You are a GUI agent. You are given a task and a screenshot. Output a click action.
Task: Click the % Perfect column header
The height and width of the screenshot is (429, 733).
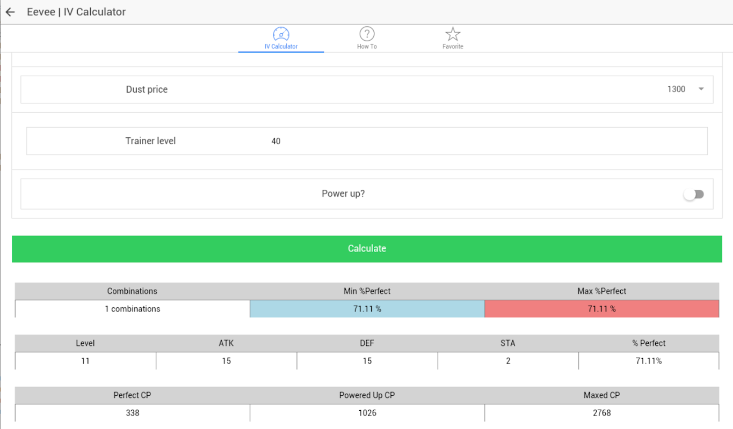coord(649,343)
